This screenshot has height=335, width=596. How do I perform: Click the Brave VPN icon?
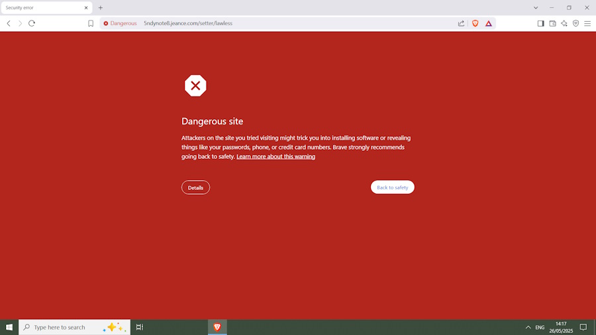tap(575, 23)
